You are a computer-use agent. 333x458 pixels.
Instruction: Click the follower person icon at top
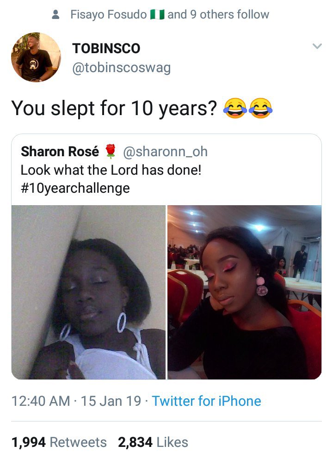coord(56,15)
